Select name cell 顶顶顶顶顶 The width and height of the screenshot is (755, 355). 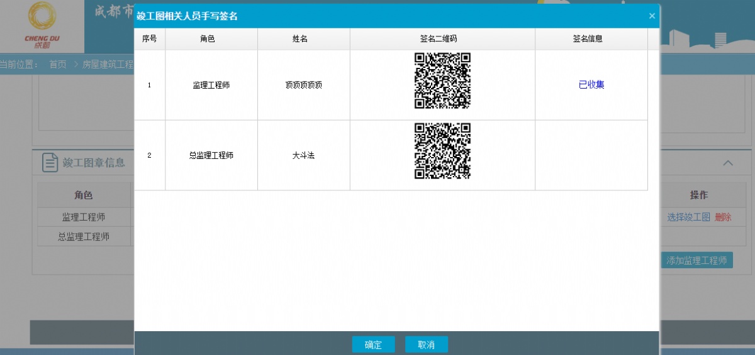(304, 85)
